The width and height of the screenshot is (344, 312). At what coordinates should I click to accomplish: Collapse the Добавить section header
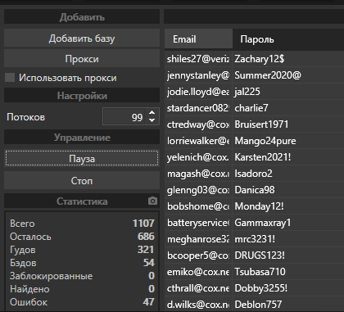pyautogui.click(x=82, y=17)
